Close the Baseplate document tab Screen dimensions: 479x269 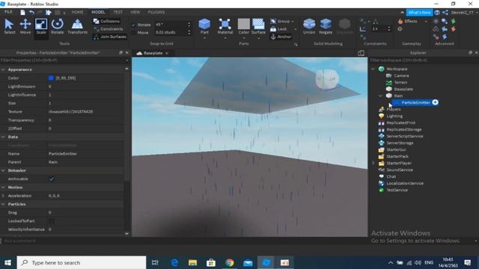pos(167,53)
